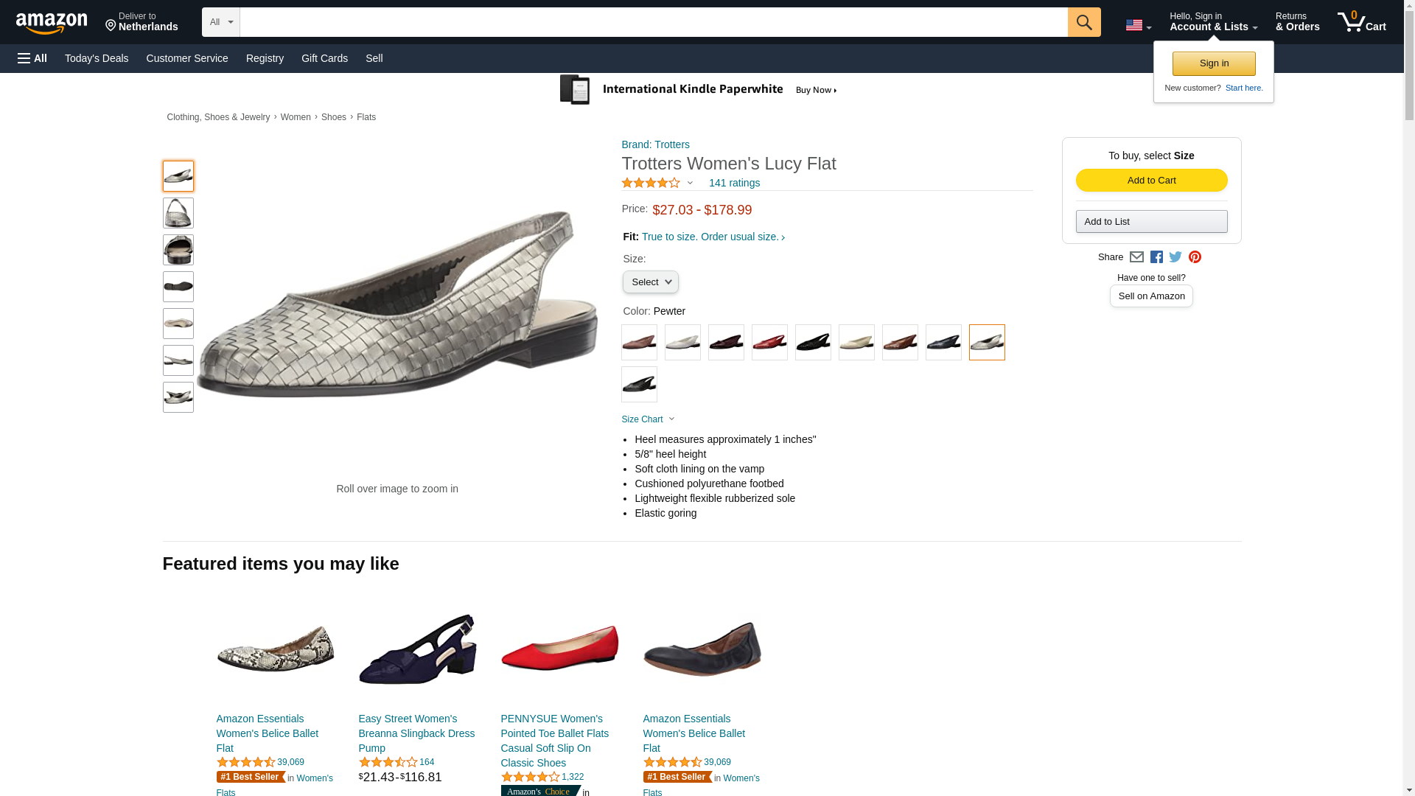Click the Amazon logo
Image resolution: width=1415 pixels, height=796 pixels.
[x=52, y=23]
